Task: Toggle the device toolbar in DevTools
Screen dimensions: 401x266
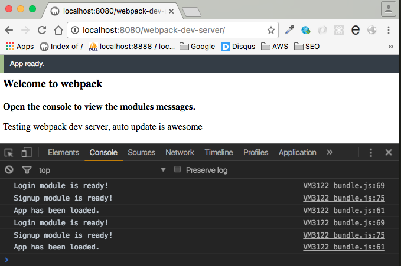Action: tap(27, 152)
